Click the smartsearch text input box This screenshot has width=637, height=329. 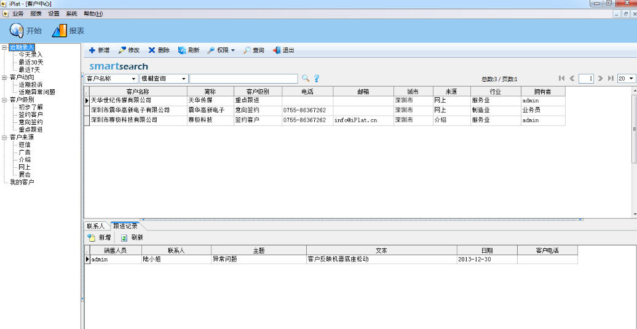point(243,79)
